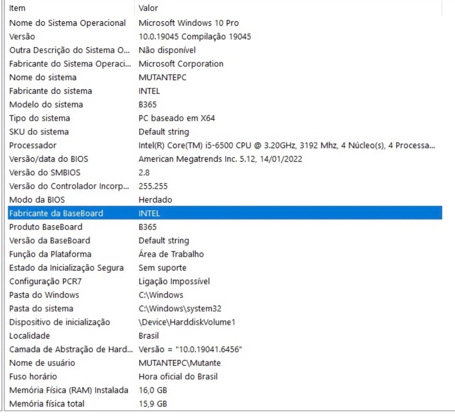Click the C:\Windows\system32 value
The image size is (455, 418).
click(x=180, y=309)
